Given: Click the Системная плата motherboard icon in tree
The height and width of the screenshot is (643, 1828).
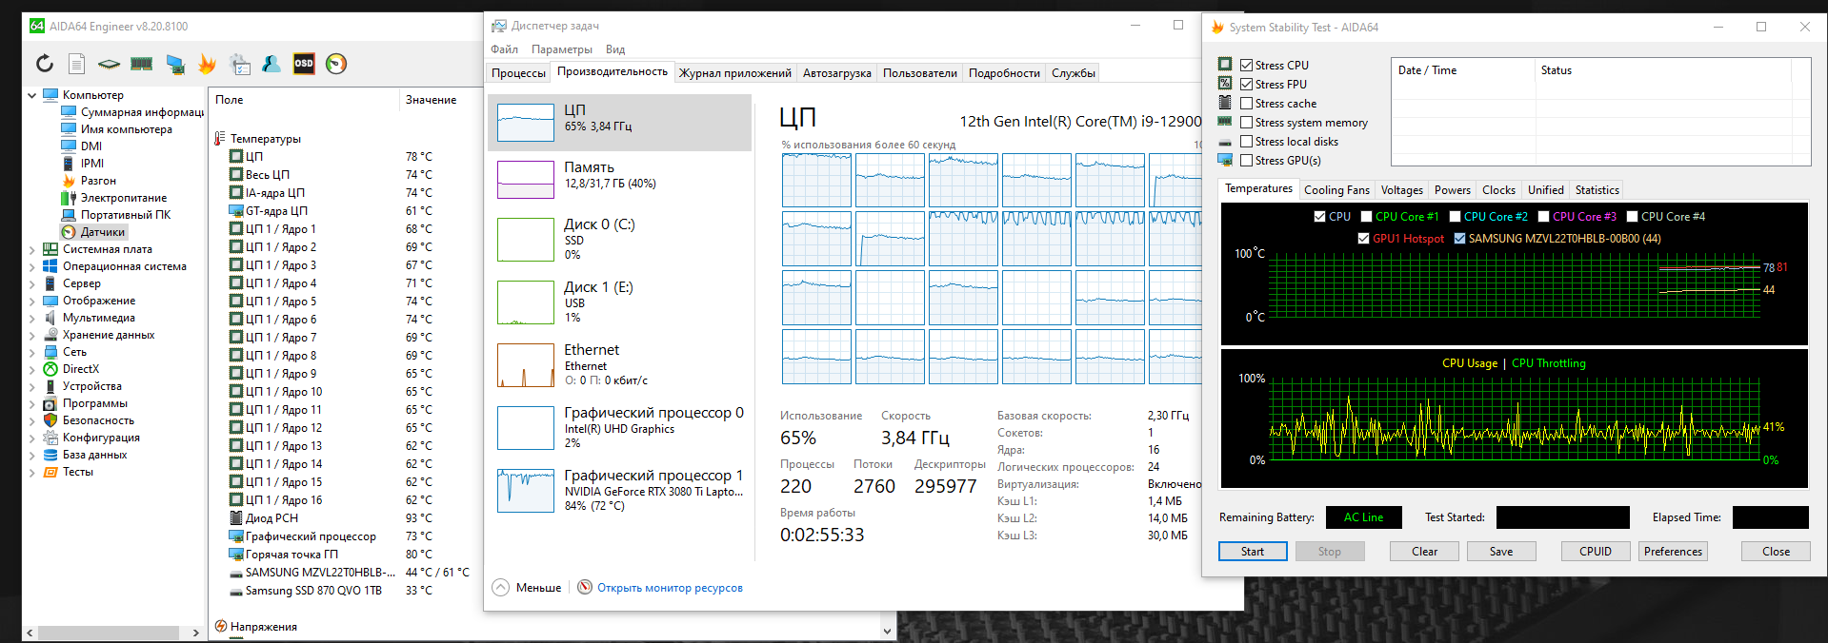Looking at the screenshot, I should (50, 249).
